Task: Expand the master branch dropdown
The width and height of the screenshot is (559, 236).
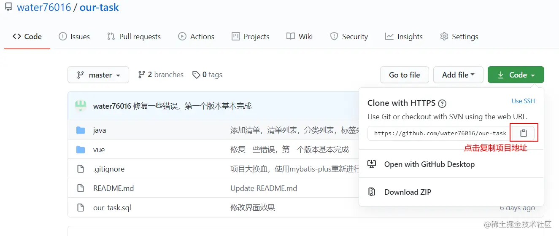Action: click(98, 75)
